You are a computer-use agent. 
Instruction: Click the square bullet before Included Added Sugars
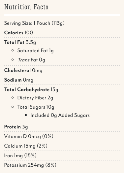point(26,115)
